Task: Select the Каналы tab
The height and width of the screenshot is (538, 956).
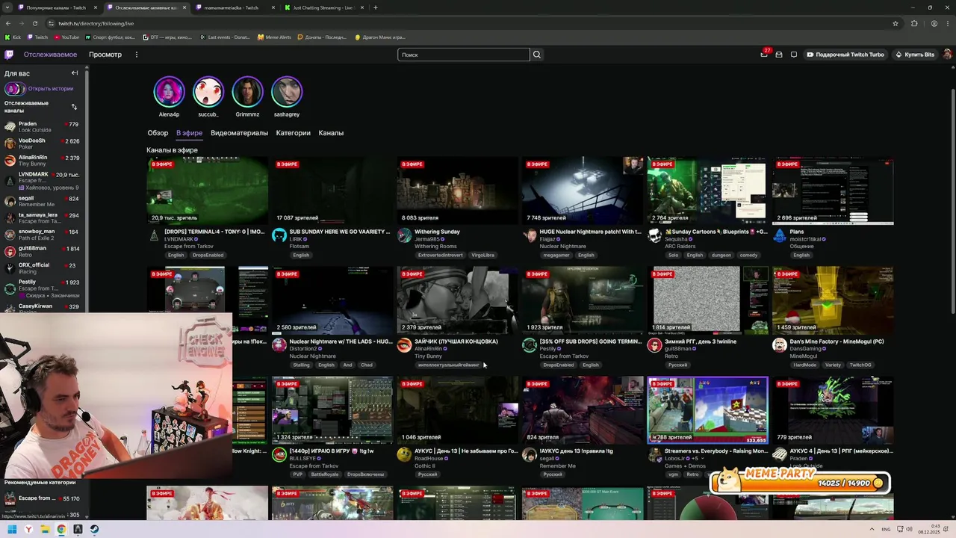Action: pyautogui.click(x=331, y=133)
